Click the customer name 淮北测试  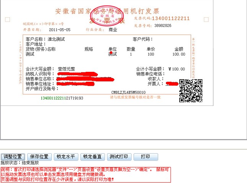pos(56,39)
